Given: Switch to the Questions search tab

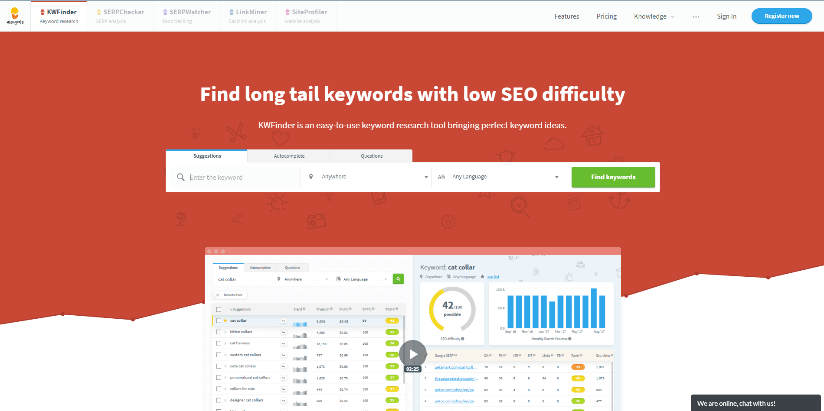Looking at the screenshot, I should (371, 156).
